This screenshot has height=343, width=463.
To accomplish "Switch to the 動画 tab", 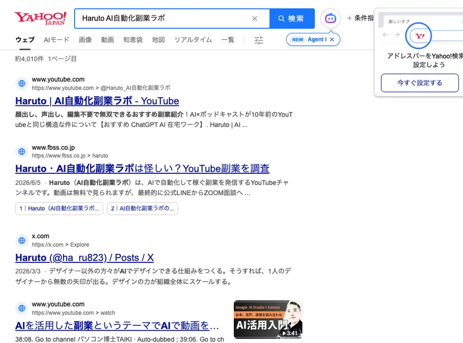I will pos(108,40).
